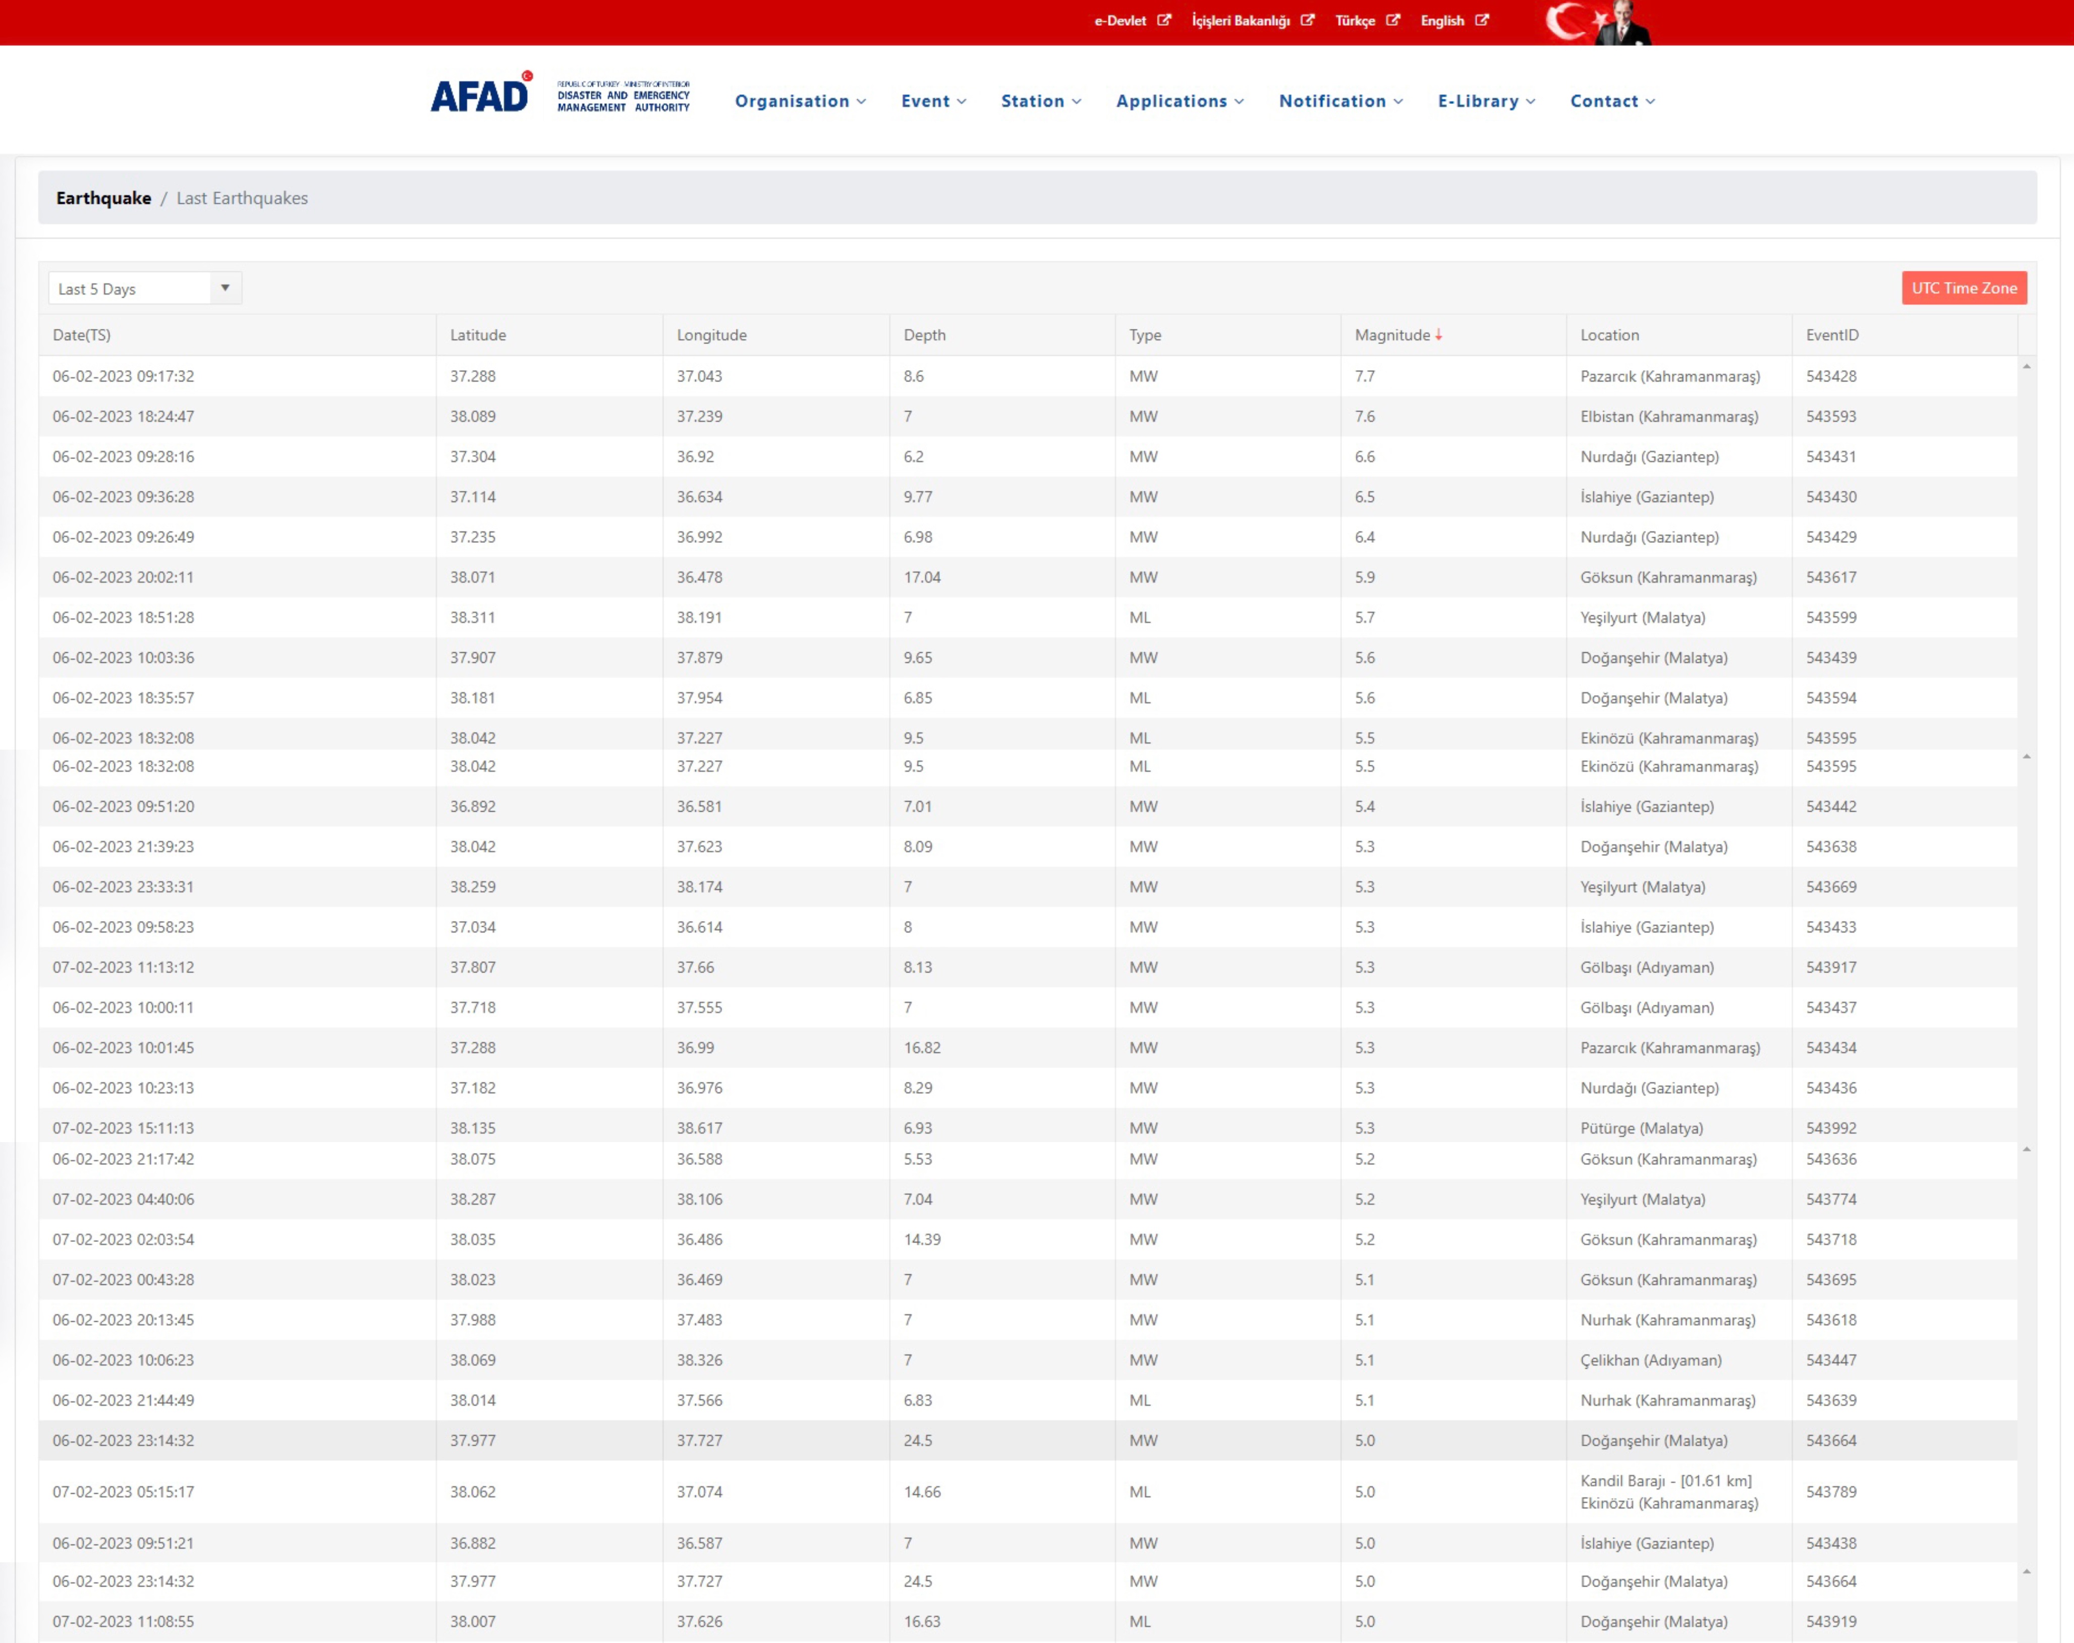Expand the Applications menu
This screenshot has width=2074, height=1643.
coord(1180,101)
